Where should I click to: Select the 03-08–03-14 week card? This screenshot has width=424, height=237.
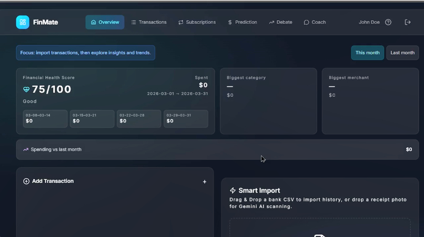coord(45,119)
